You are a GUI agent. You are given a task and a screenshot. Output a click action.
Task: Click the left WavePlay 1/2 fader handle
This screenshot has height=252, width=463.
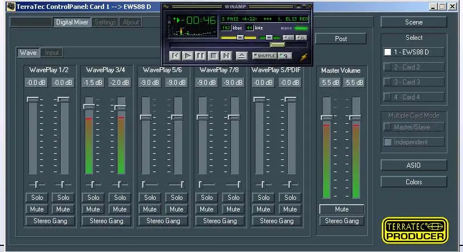click(x=33, y=99)
